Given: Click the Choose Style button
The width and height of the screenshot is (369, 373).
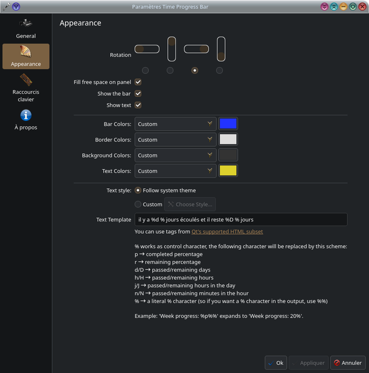Looking at the screenshot, I should point(190,205).
